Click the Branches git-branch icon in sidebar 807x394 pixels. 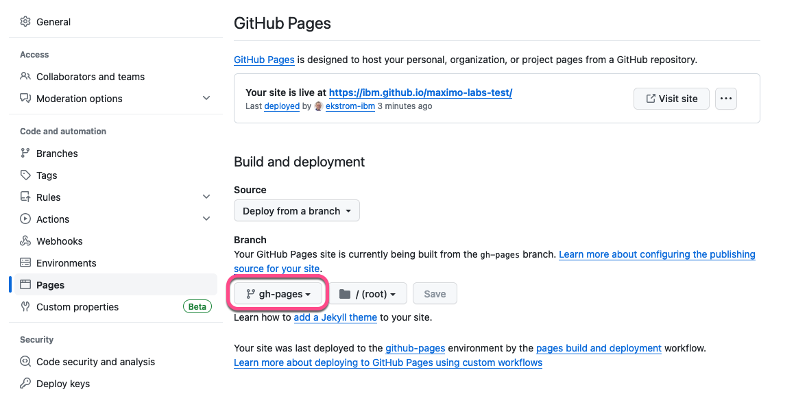point(25,153)
